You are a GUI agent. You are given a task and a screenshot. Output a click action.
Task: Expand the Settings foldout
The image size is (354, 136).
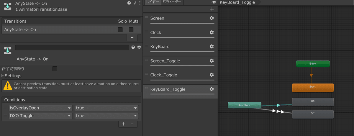[3, 76]
